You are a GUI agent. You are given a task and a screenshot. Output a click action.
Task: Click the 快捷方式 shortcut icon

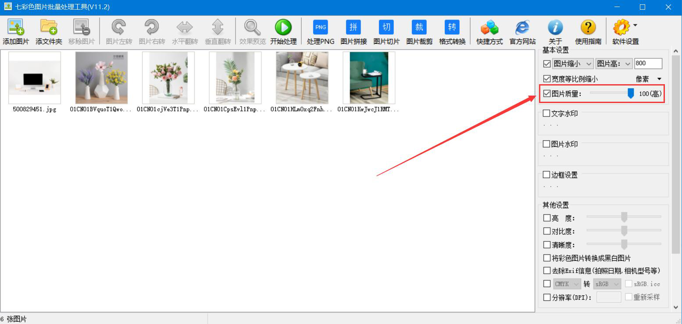(489, 27)
